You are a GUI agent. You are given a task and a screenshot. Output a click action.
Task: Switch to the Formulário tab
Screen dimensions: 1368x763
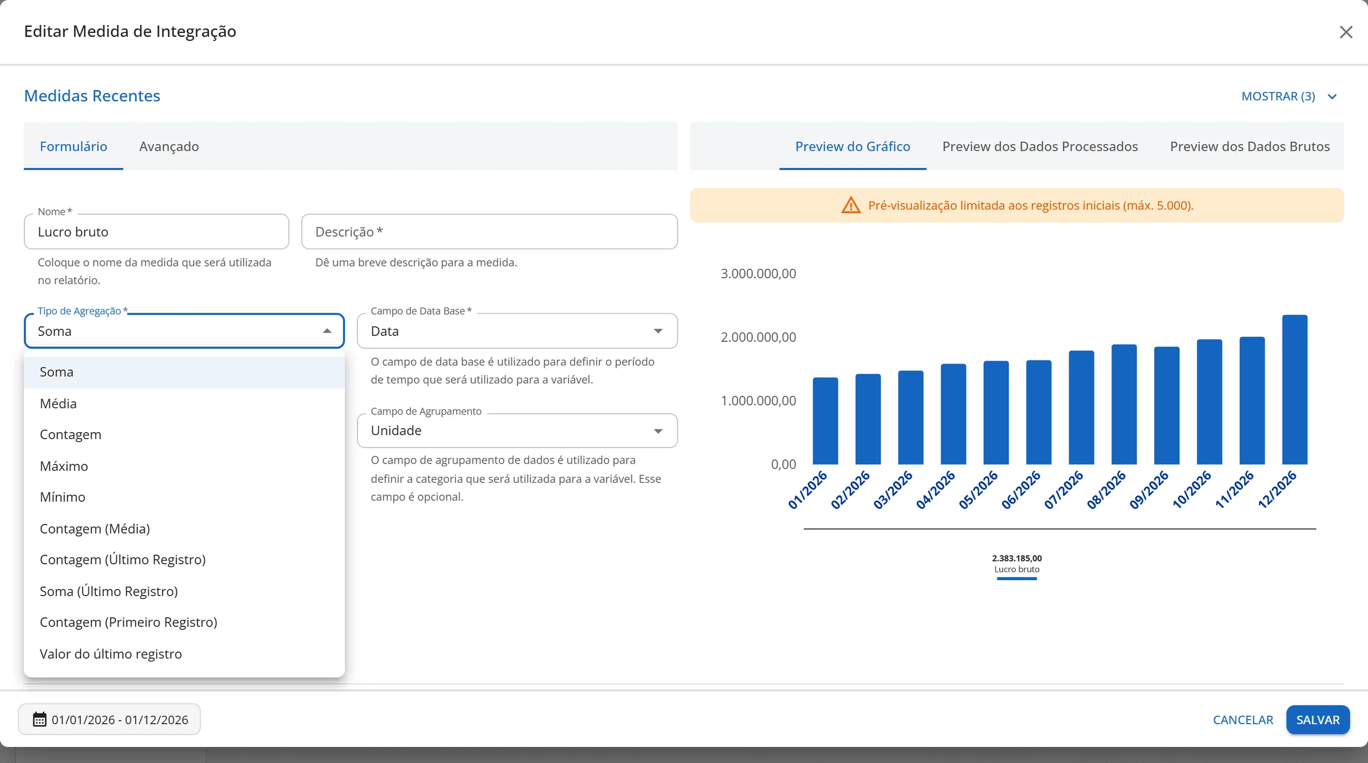(x=74, y=146)
